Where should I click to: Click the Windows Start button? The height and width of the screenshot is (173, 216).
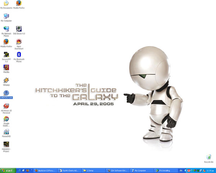(7, 170)
